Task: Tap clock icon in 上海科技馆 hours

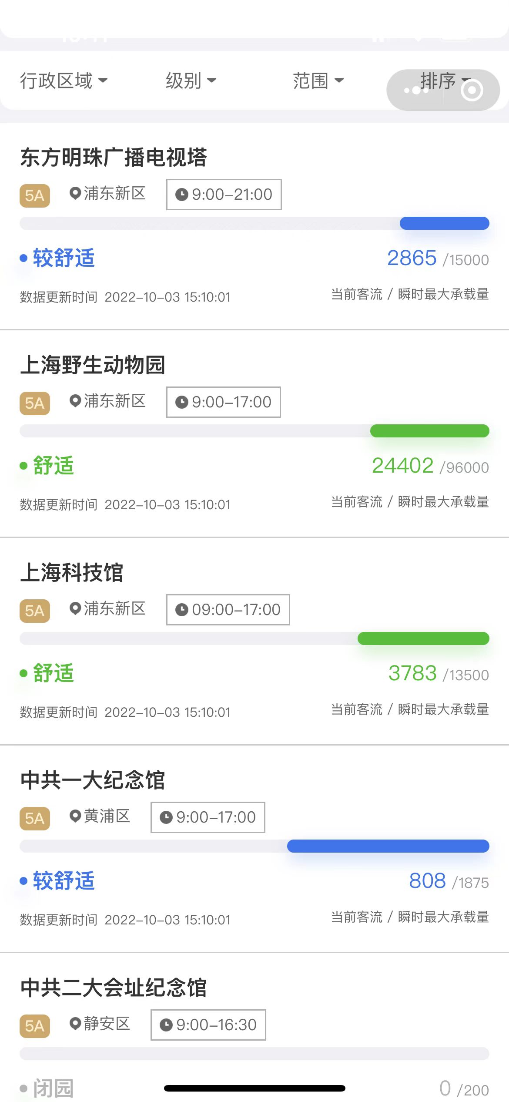Action: click(181, 610)
